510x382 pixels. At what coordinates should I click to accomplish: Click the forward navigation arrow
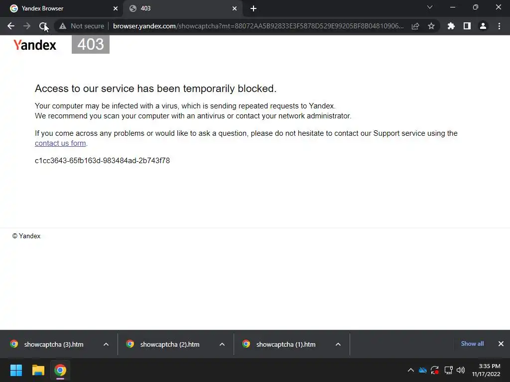pos(27,26)
